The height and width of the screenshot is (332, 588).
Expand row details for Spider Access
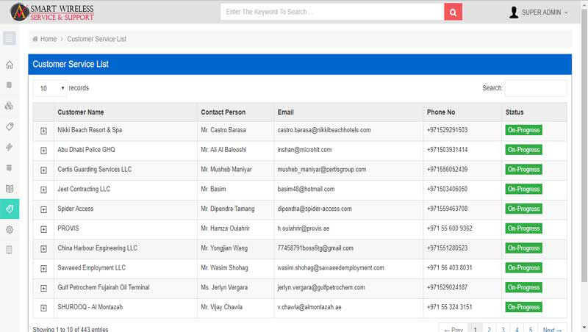(44, 209)
